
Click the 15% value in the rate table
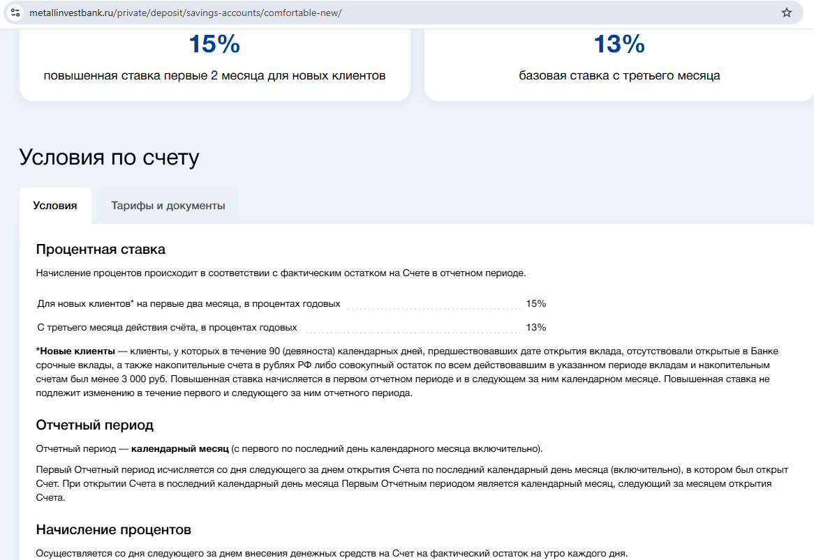click(x=536, y=304)
